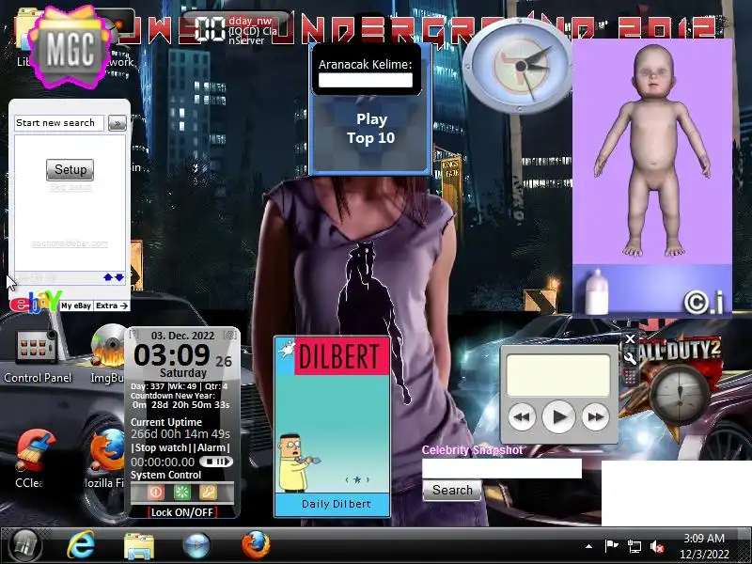The width and height of the screenshot is (752, 564).
Task: Click the analog clock gadget
Action: tap(521, 66)
